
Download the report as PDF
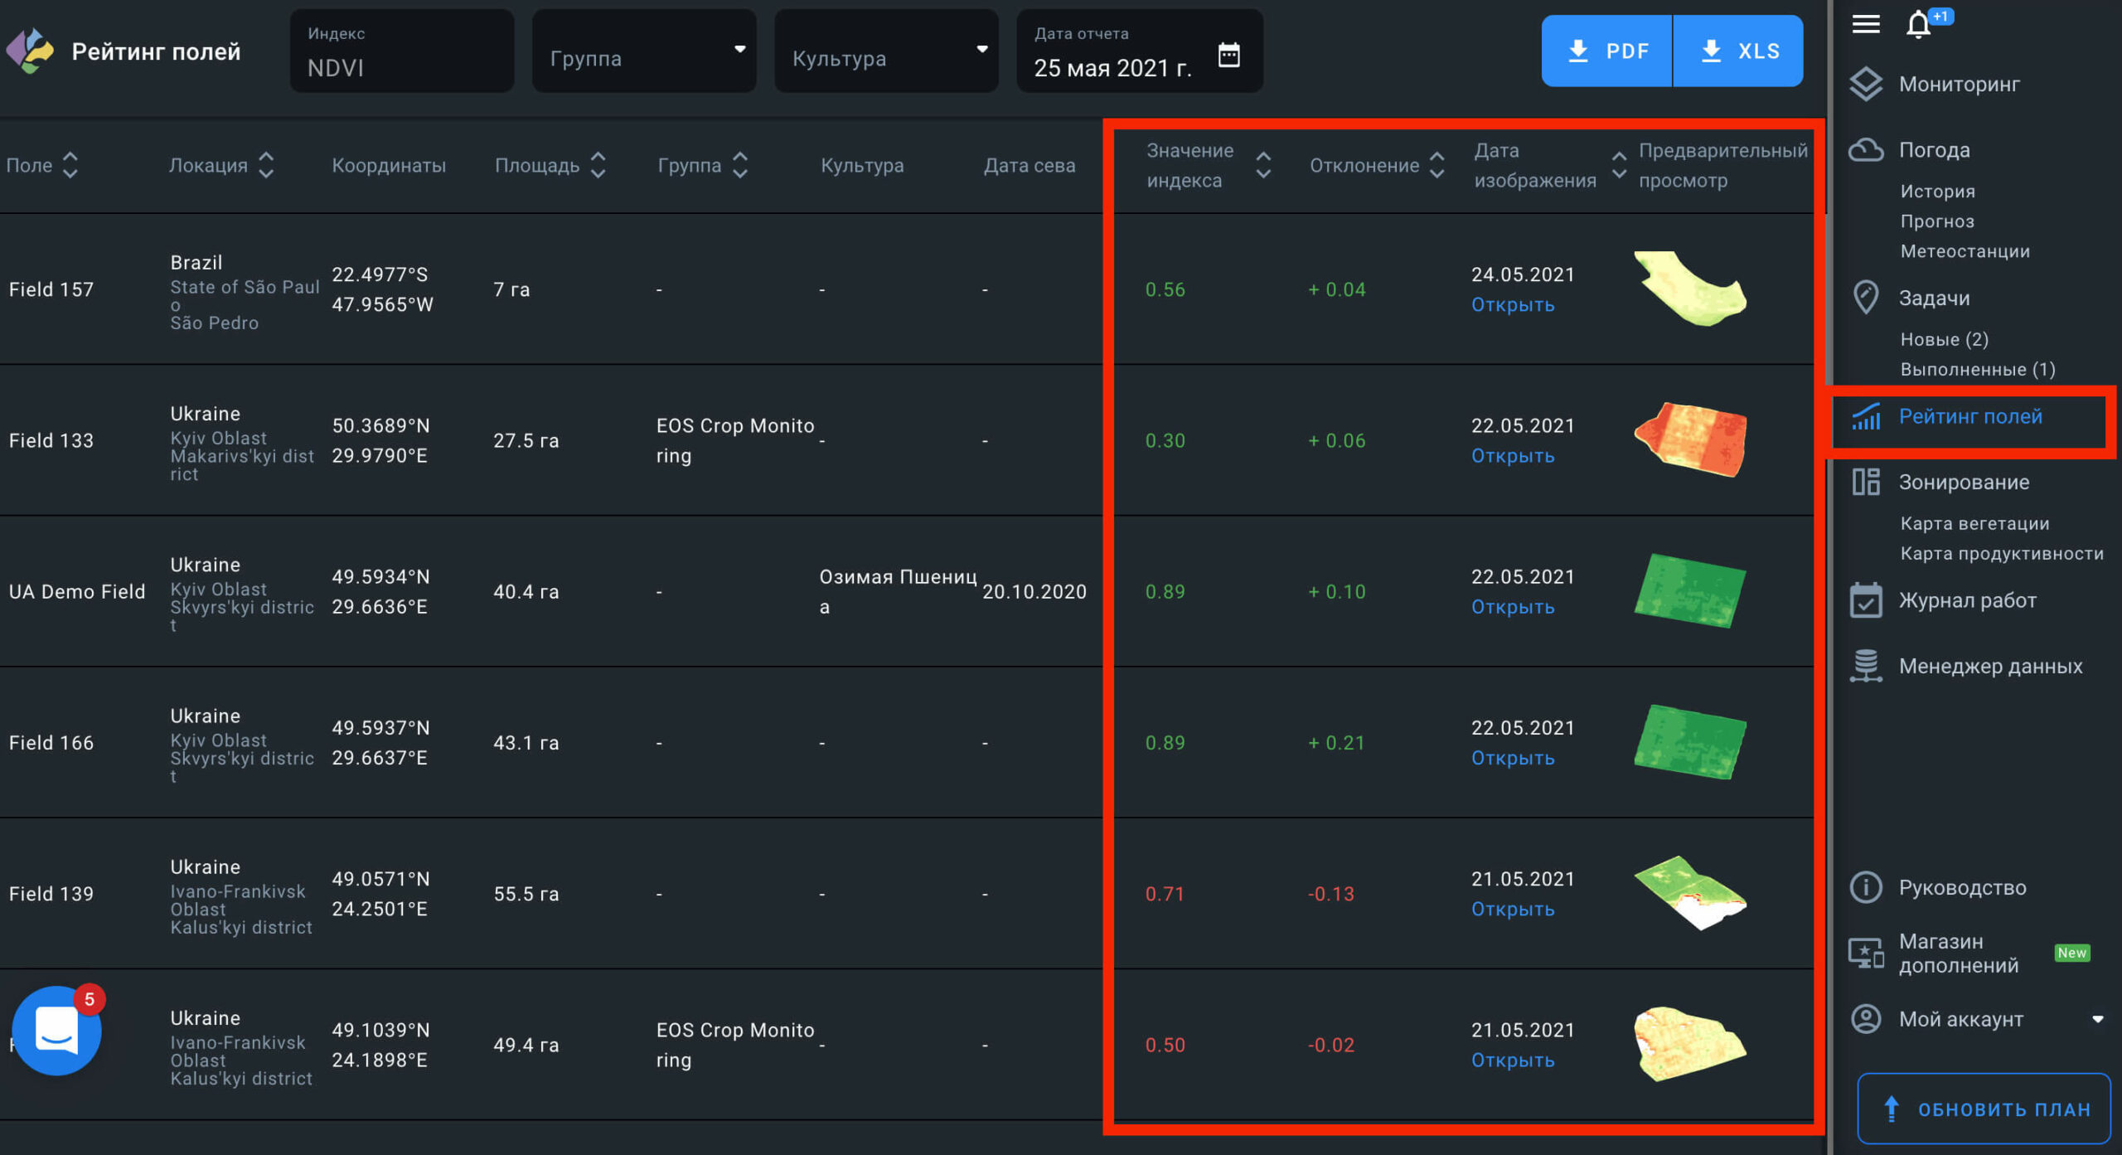click(x=1606, y=51)
